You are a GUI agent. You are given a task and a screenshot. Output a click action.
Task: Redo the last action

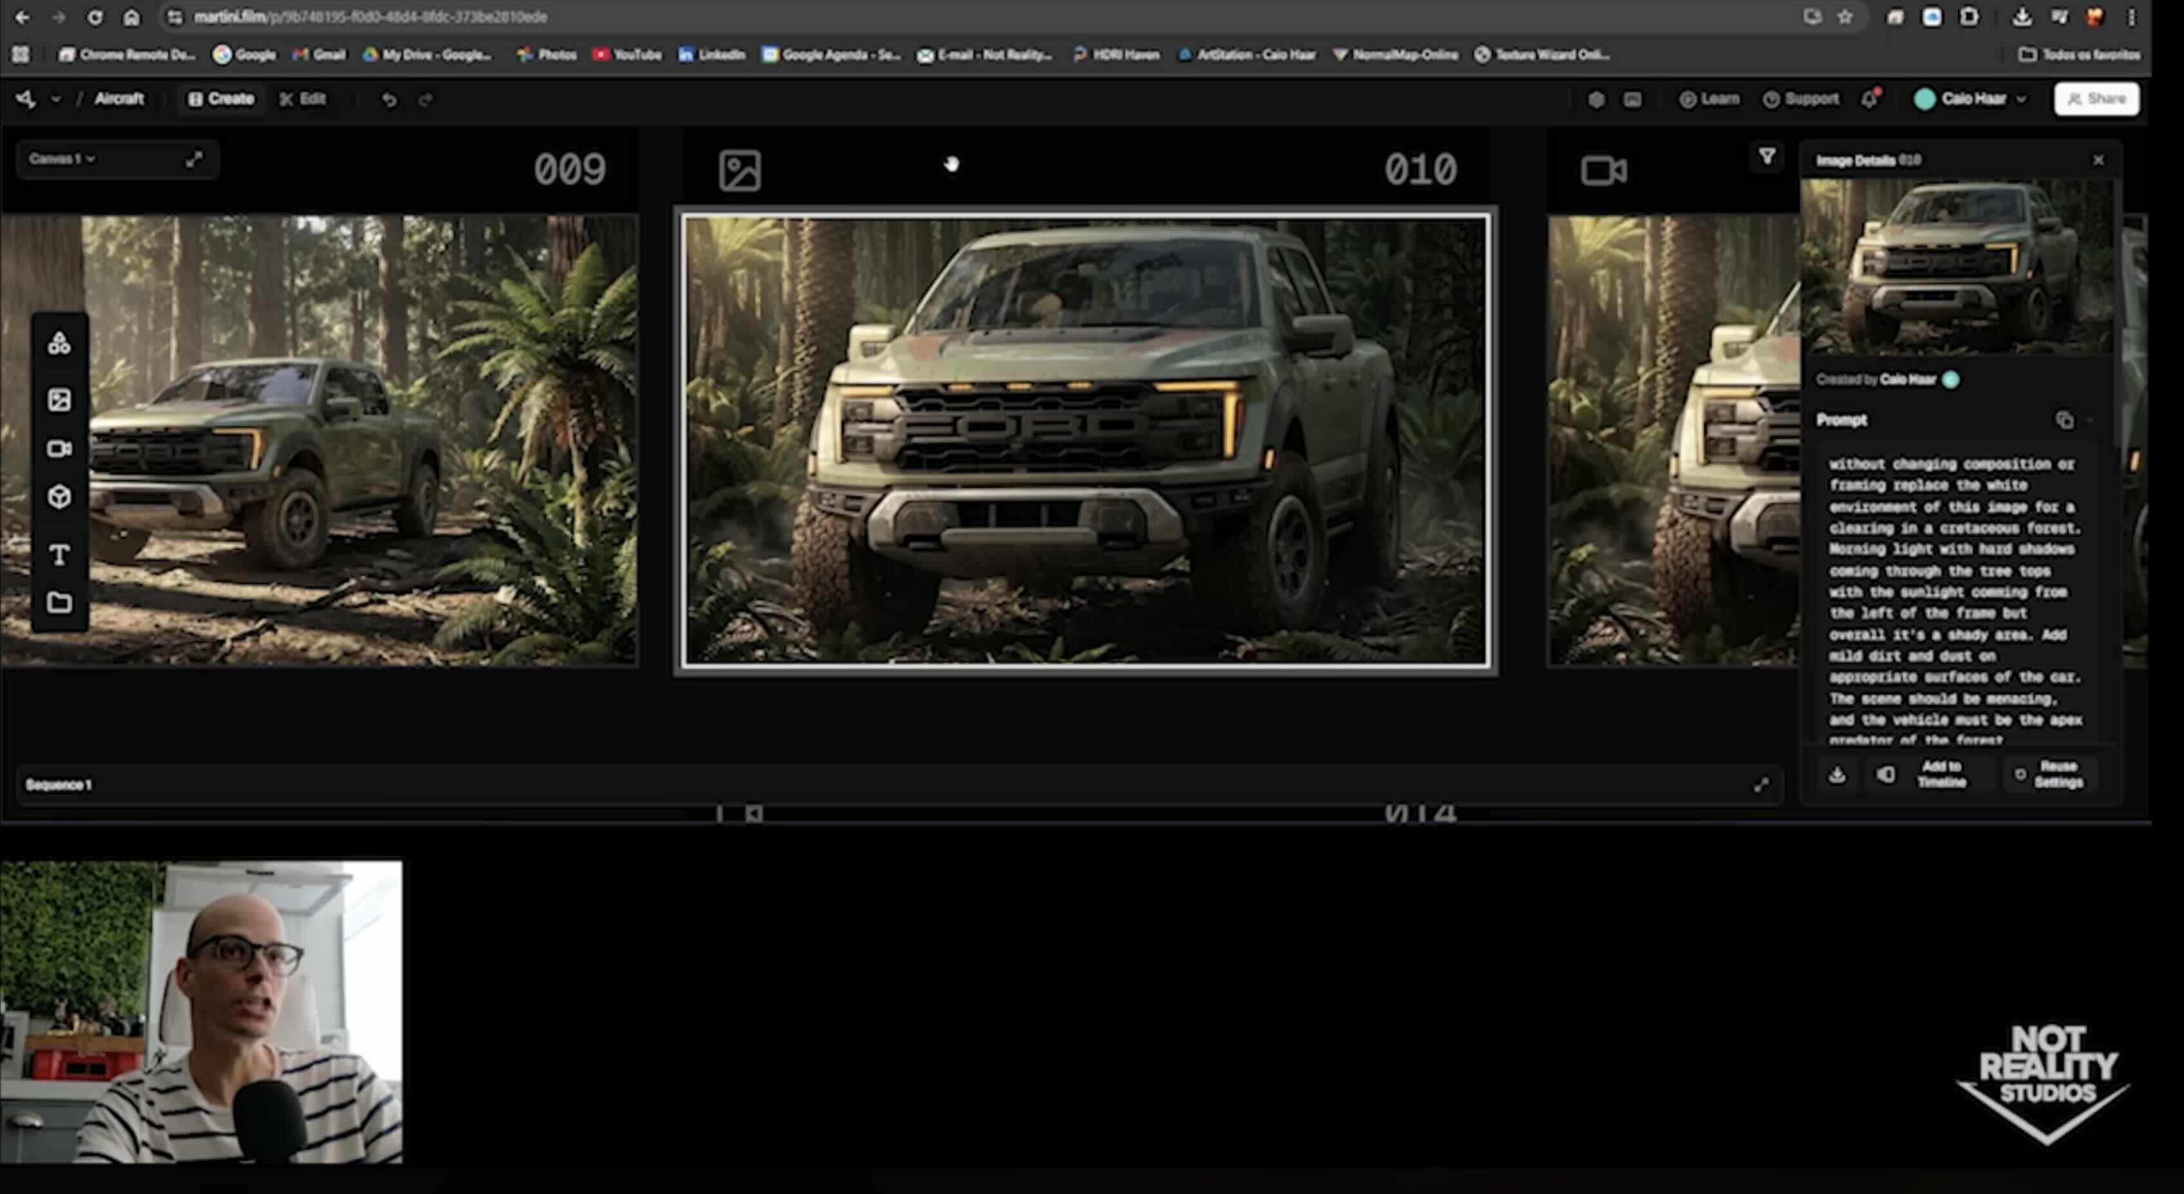coord(426,100)
